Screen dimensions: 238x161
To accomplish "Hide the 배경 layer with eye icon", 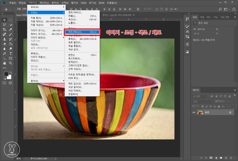I will pyautogui.click(x=194, y=112).
